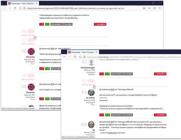Image resolution: width=181 pixels, height=140 pixels.
Task: Open zelenia.diktator link under comment 62
Action: coord(88,85)
